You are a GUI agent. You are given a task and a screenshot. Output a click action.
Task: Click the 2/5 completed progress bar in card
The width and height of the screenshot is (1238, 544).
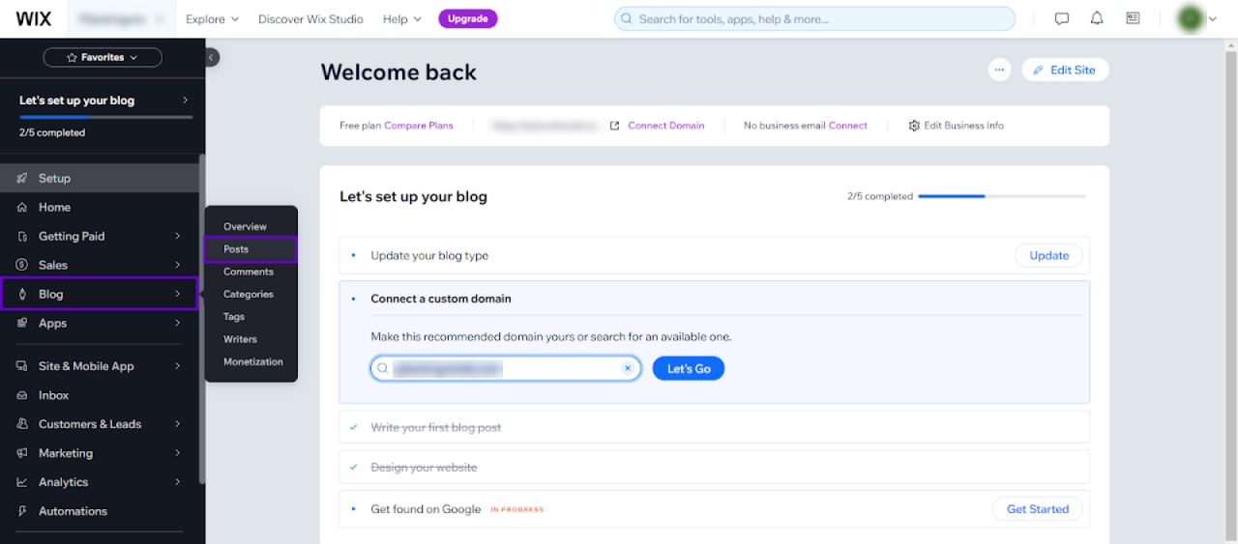point(1002,196)
